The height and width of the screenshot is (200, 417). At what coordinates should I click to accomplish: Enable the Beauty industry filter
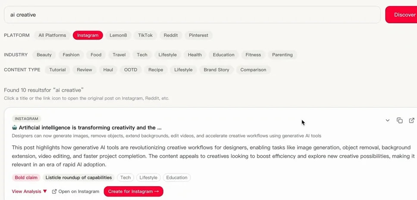[44, 55]
